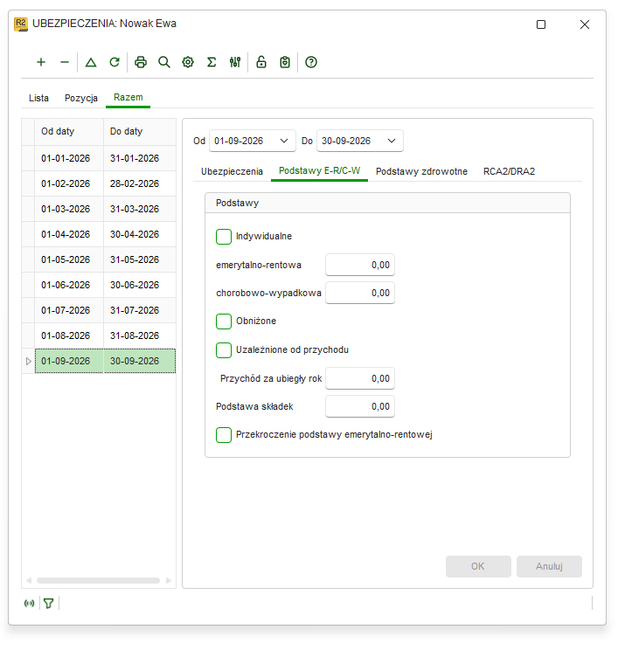Toggle Przekroczenie podstawy emerytalno-rentowej checkbox
This screenshot has height=650, width=618.
pyautogui.click(x=224, y=435)
